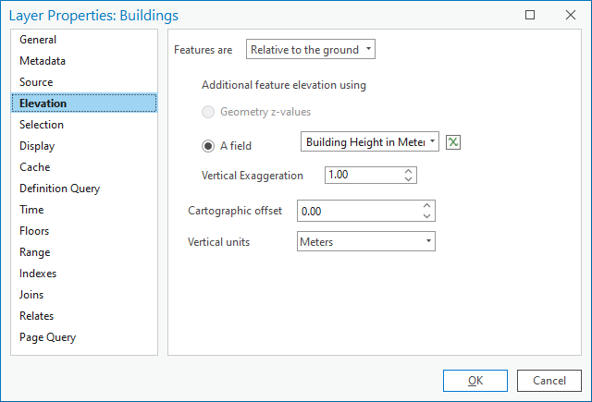
Task: Increase Cartographic offset using up arrow
Action: [x=426, y=206]
